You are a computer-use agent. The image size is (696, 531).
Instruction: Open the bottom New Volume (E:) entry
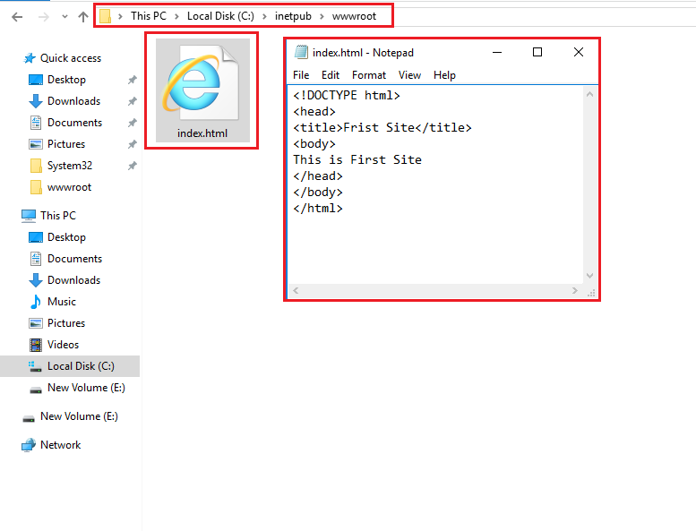[79, 416]
